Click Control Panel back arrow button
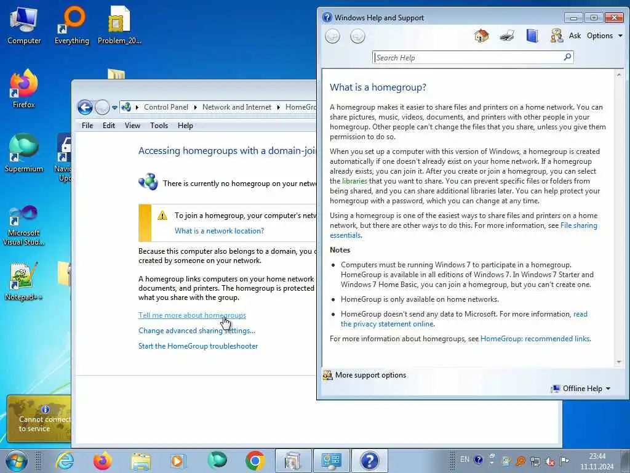The height and width of the screenshot is (473, 630). 85,107
